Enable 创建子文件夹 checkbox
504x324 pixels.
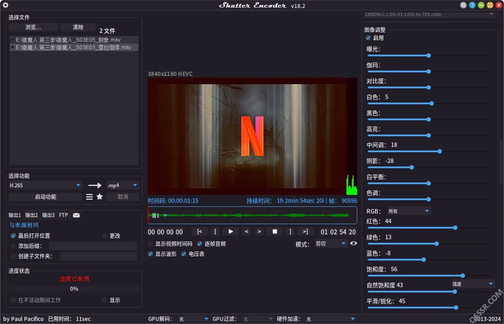pos(13,256)
